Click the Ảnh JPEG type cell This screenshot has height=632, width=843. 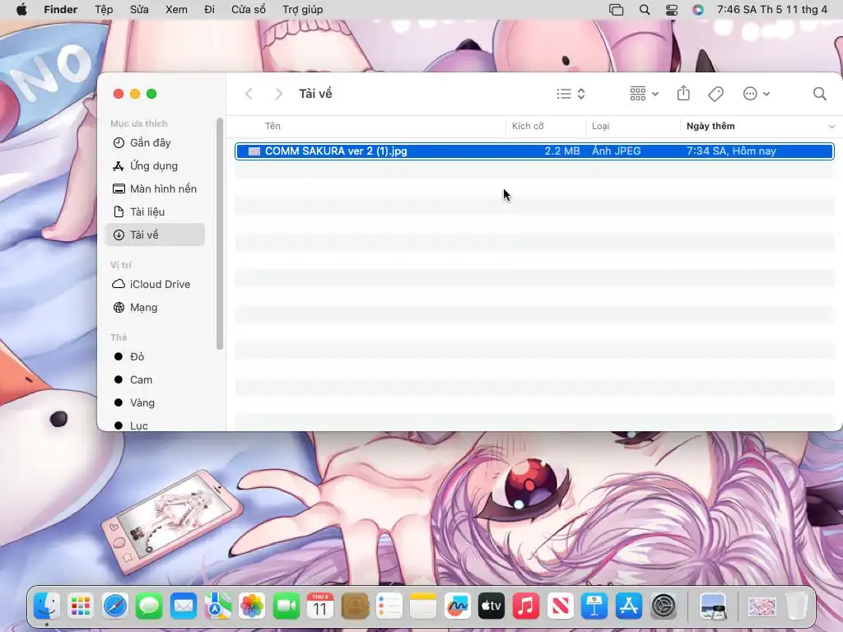coord(616,151)
